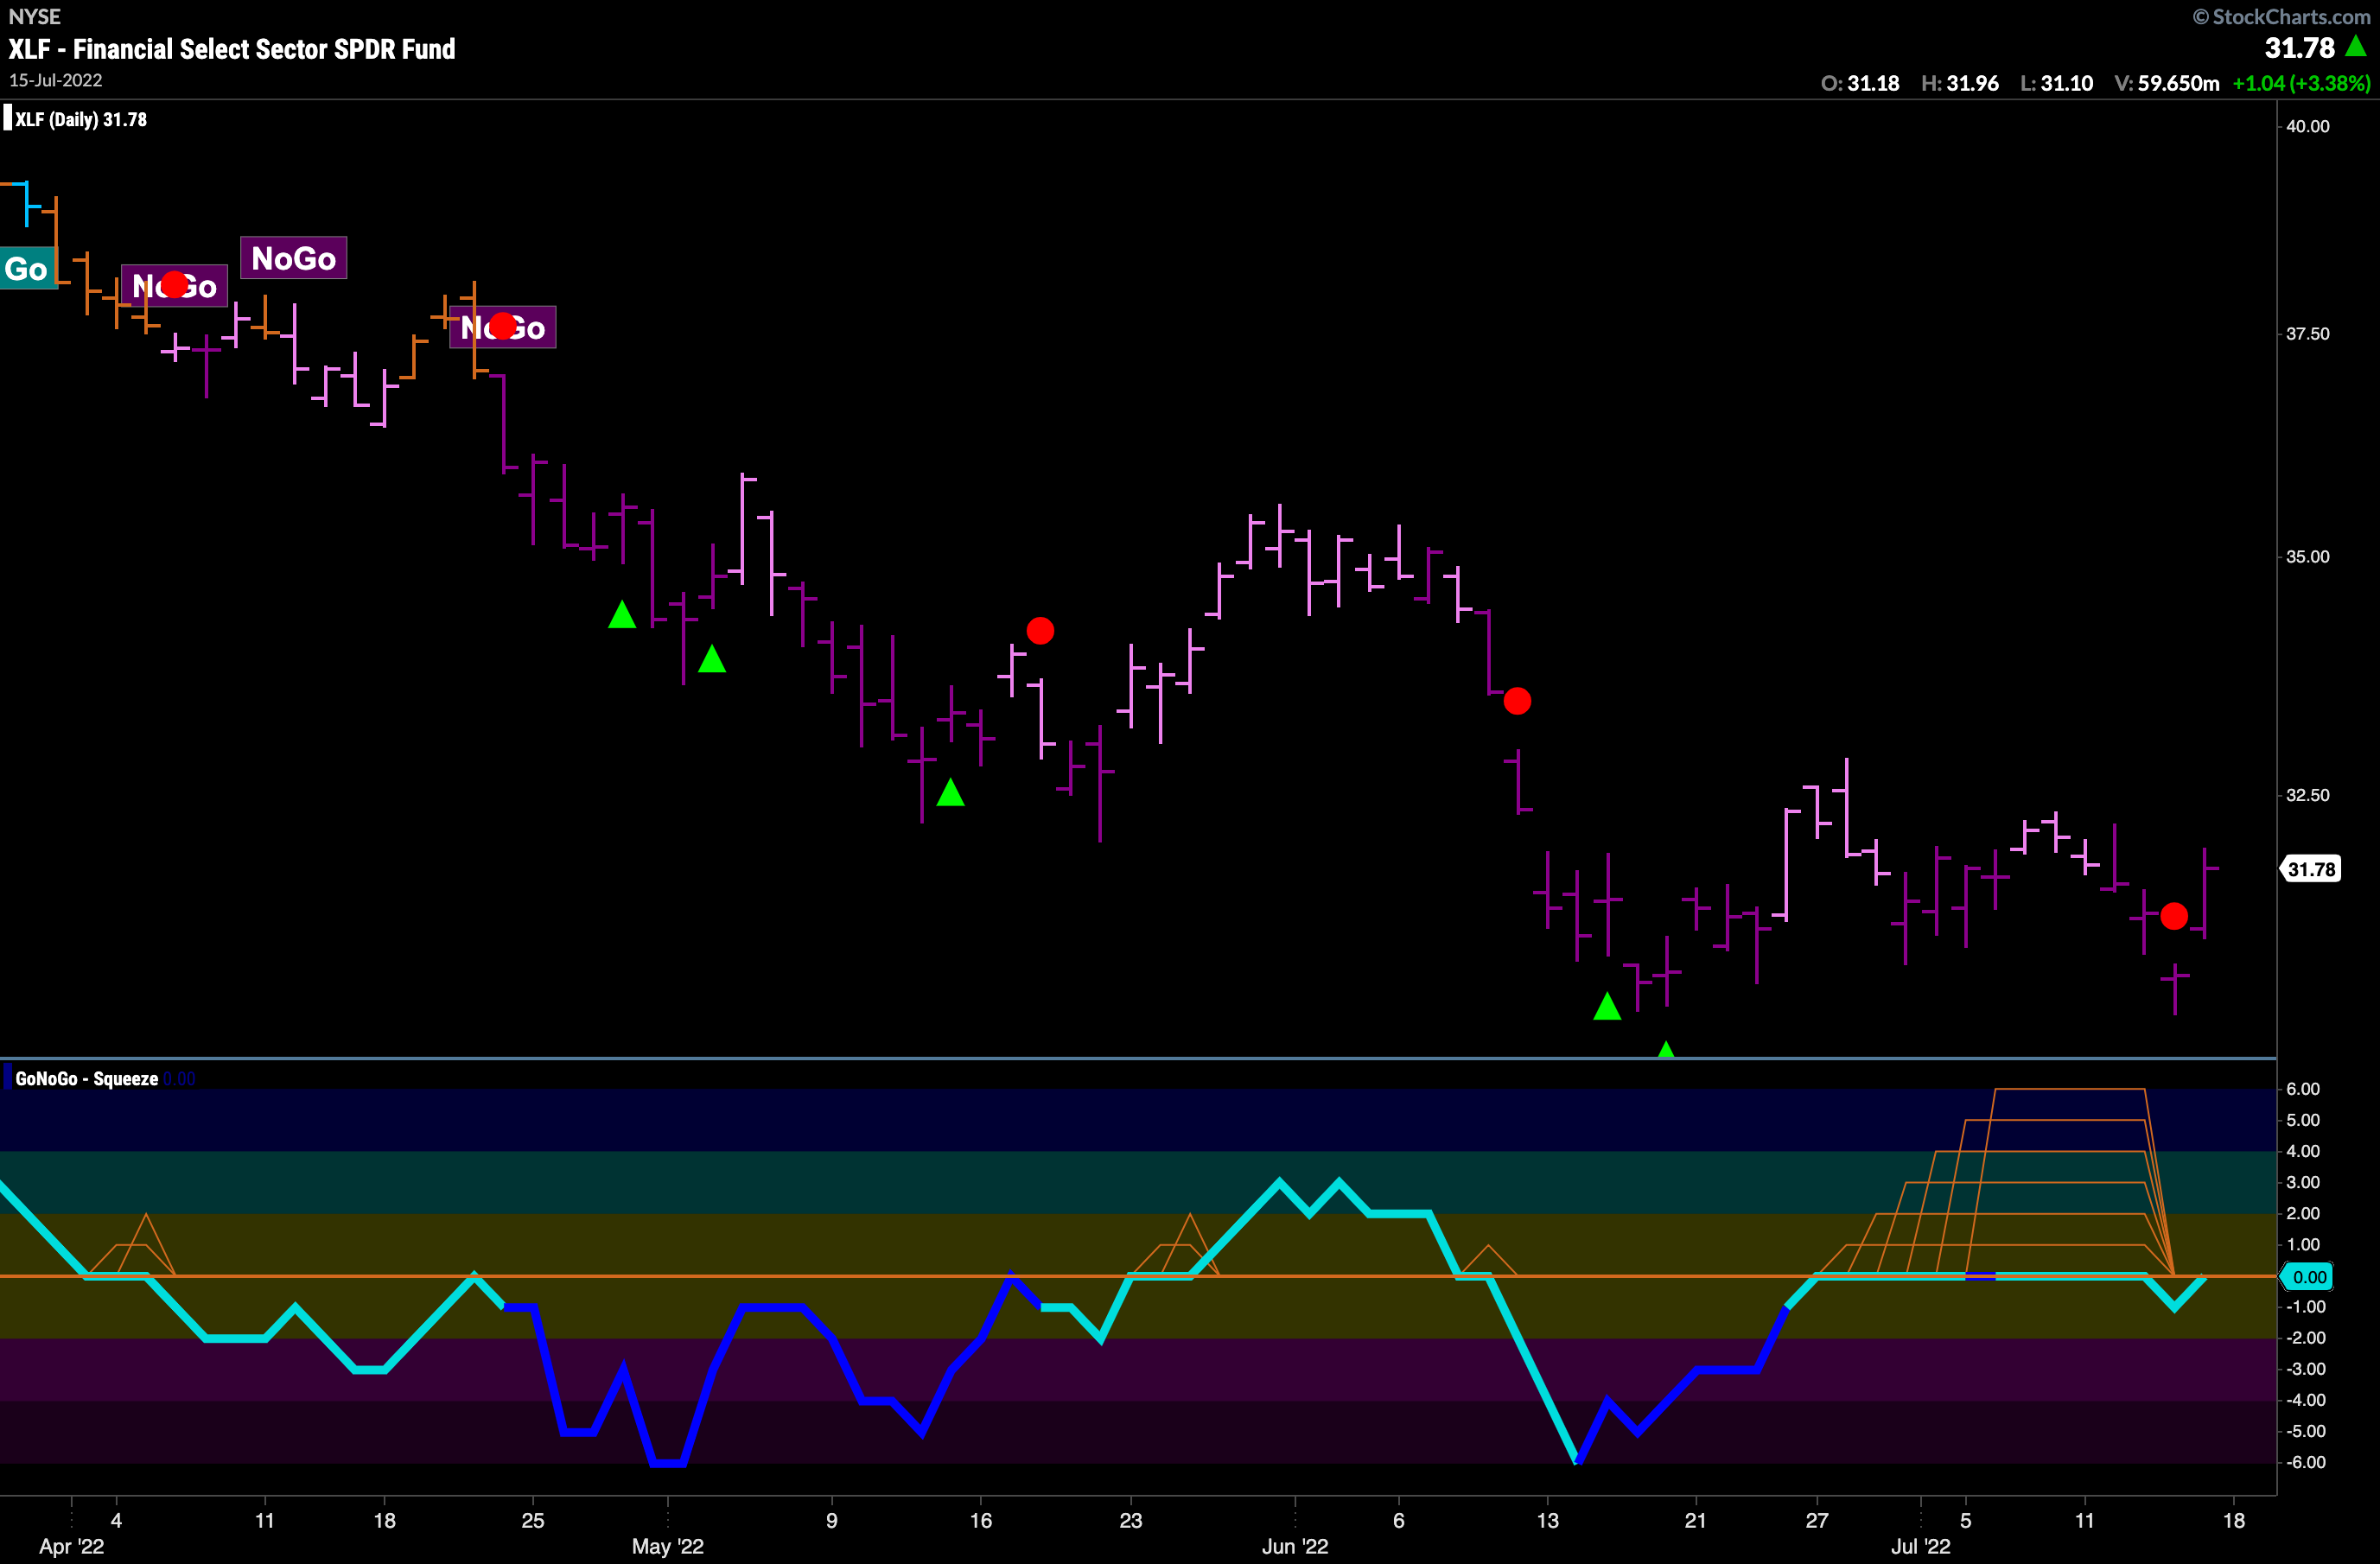Click the Jul '22 date axis label
2380x1564 pixels.
pyautogui.click(x=1921, y=1546)
